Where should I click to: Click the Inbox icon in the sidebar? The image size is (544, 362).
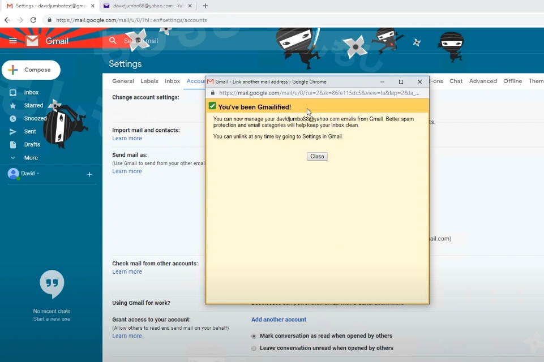(13, 93)
